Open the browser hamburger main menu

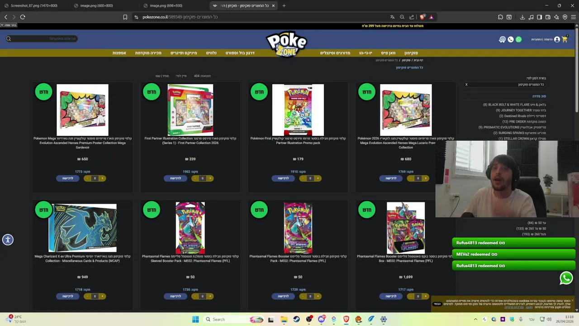pyautogui.click(x=574, y=17)
